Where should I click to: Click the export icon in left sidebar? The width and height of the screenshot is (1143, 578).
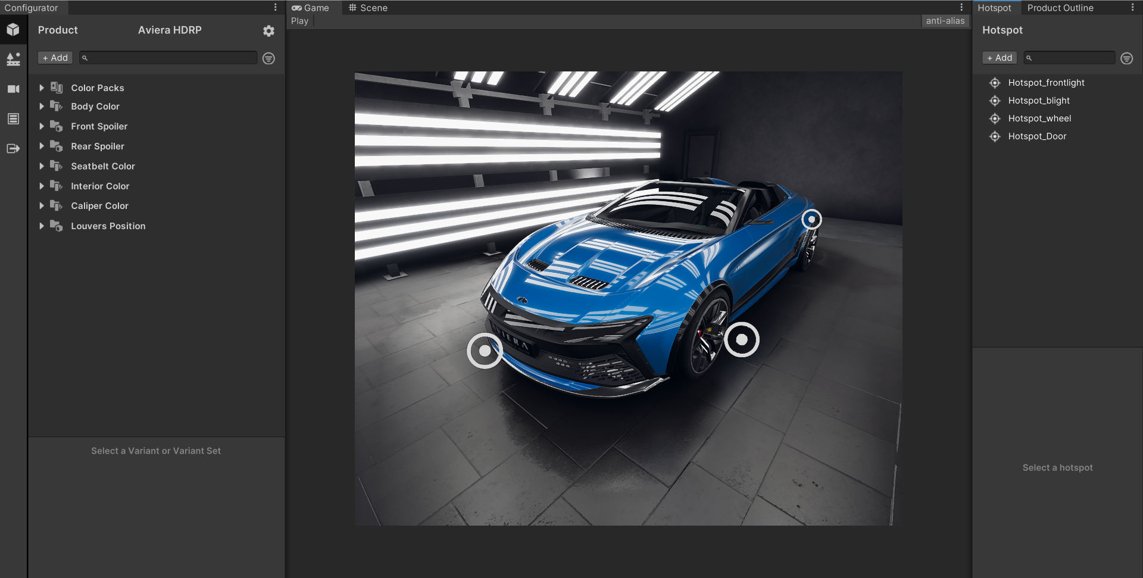point(13,148)
